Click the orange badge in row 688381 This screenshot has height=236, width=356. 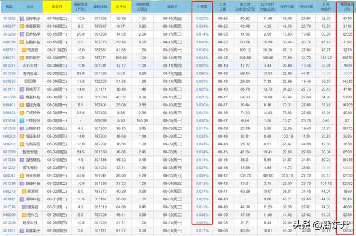[x=24, y=50]
